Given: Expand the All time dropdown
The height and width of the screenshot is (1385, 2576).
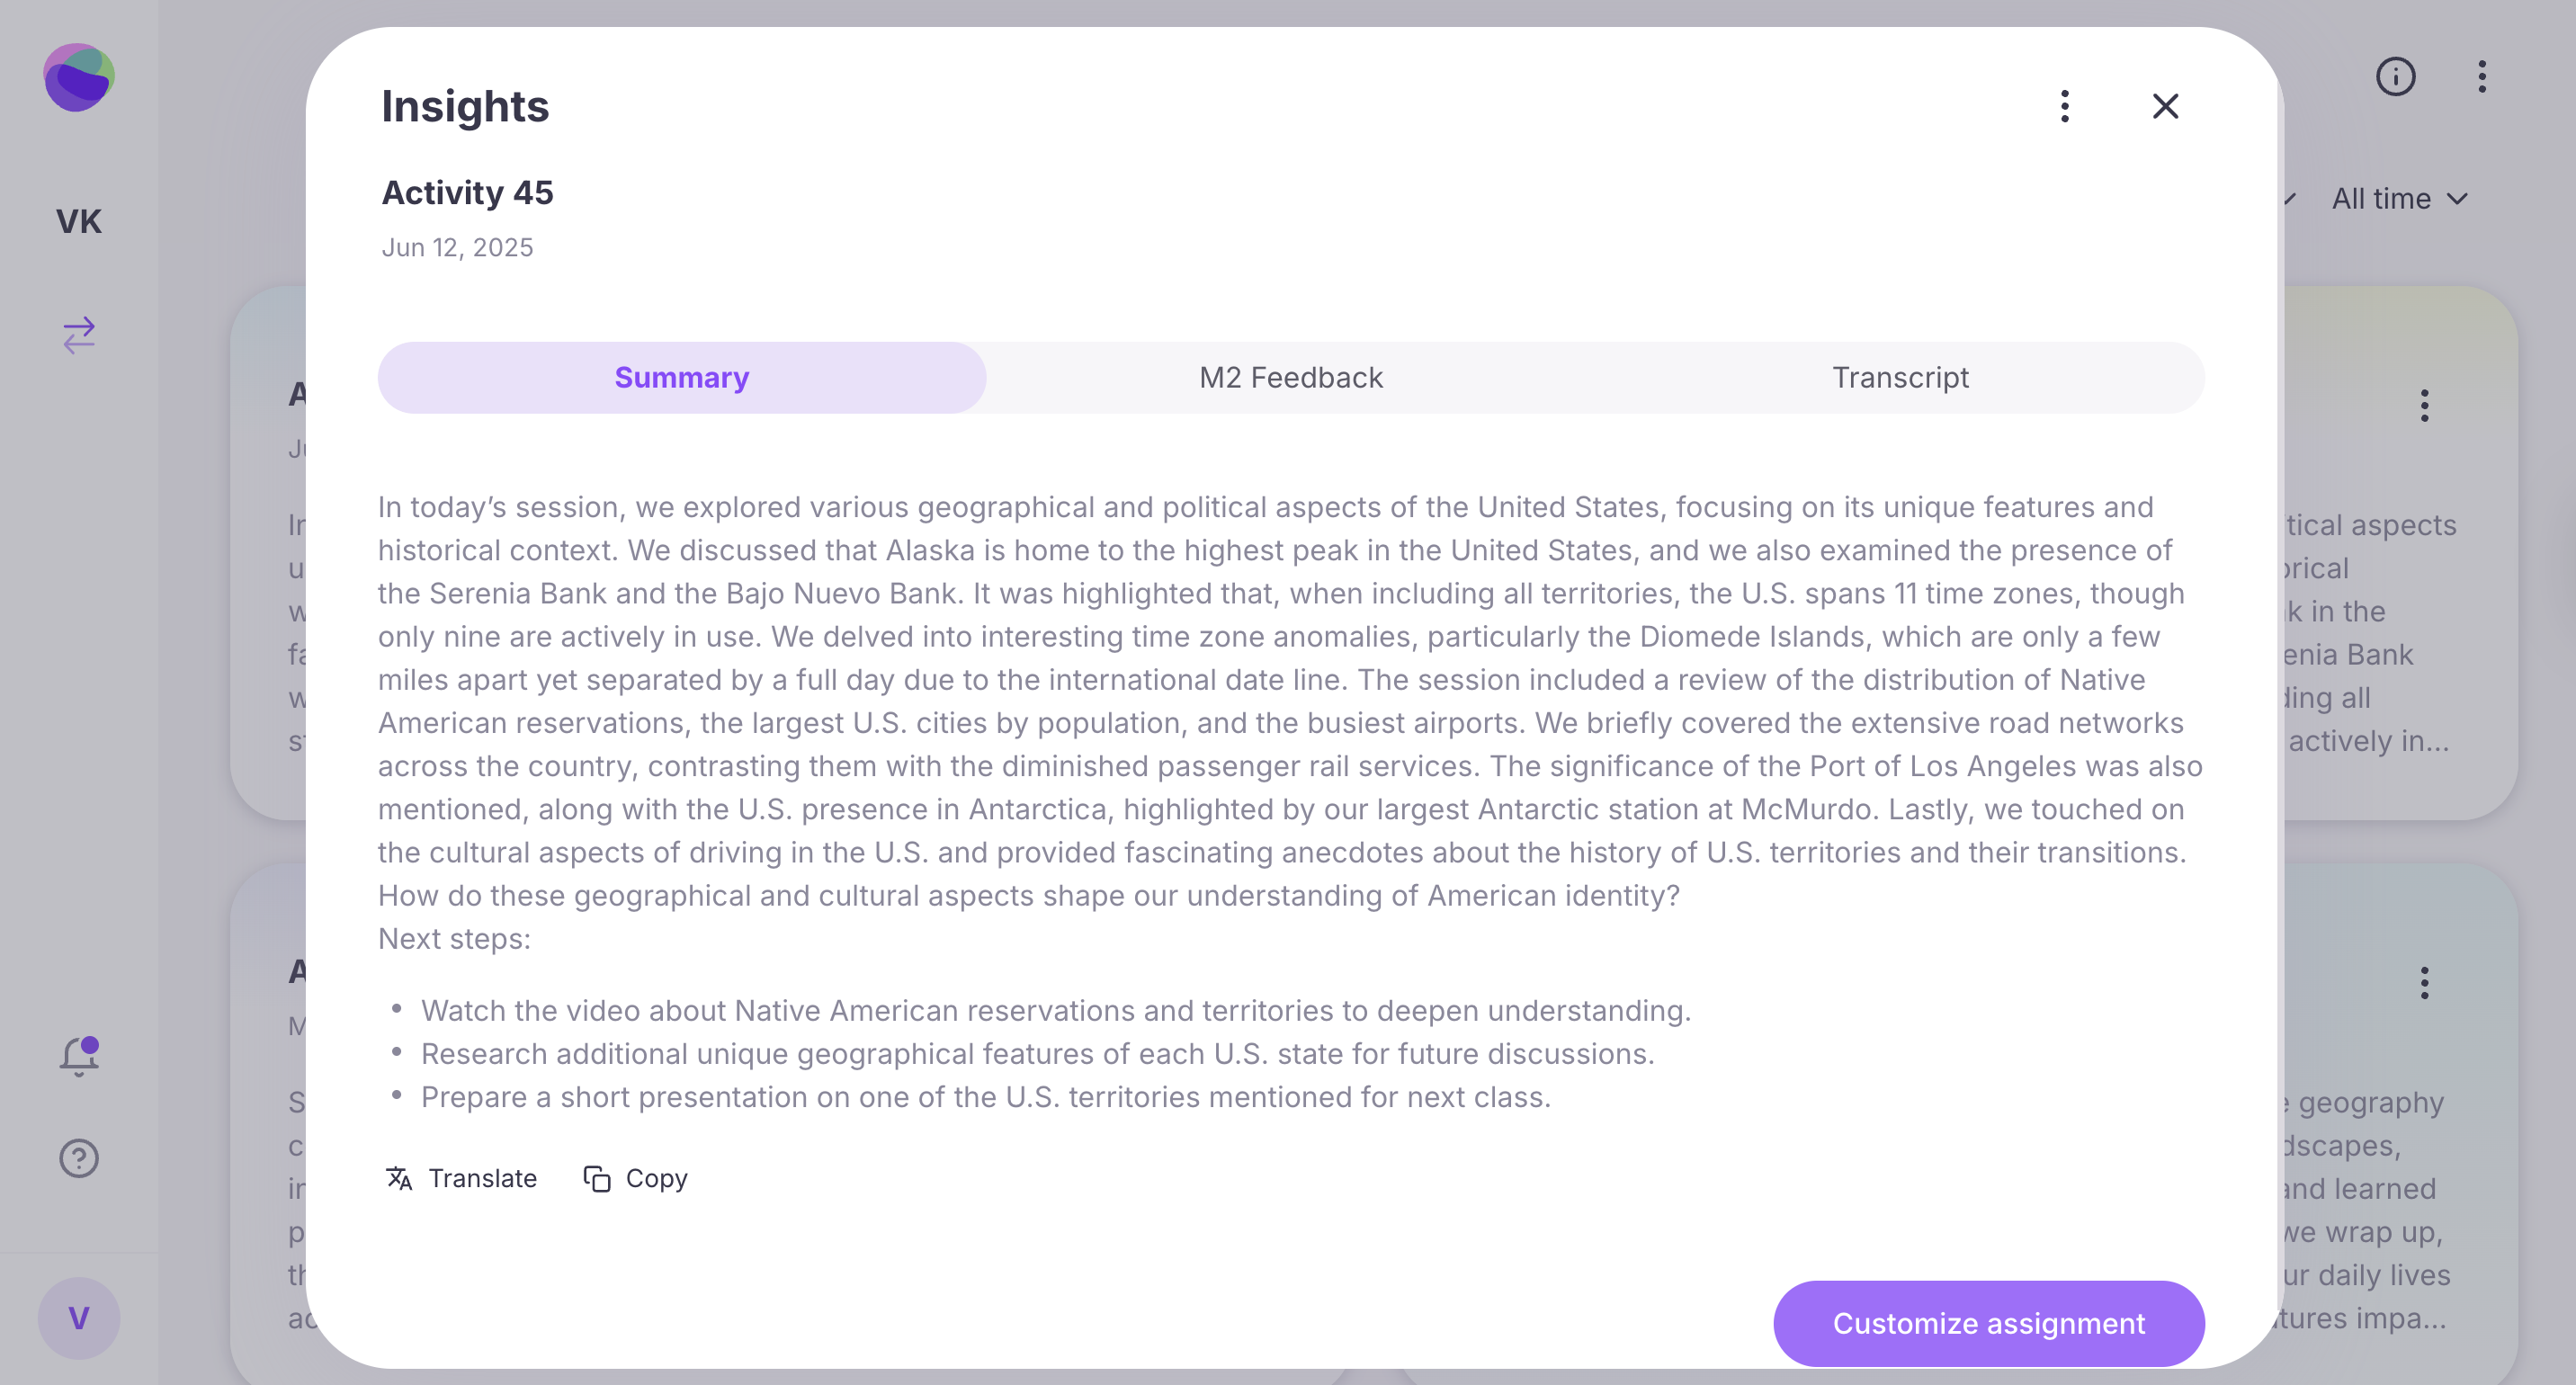Looking at the screenshot, I should pyautogui.click(x=2399, y=199).
